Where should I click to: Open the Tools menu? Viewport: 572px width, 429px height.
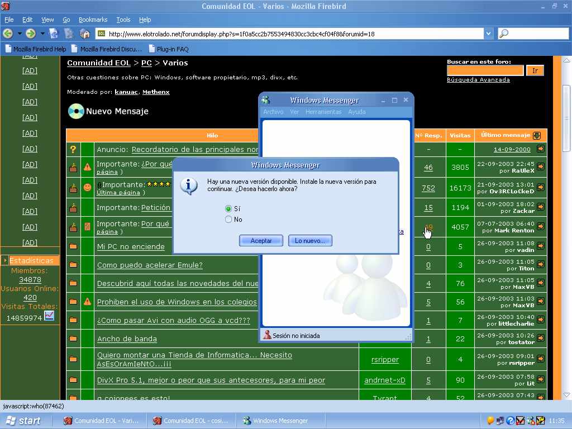pos(123,20)
